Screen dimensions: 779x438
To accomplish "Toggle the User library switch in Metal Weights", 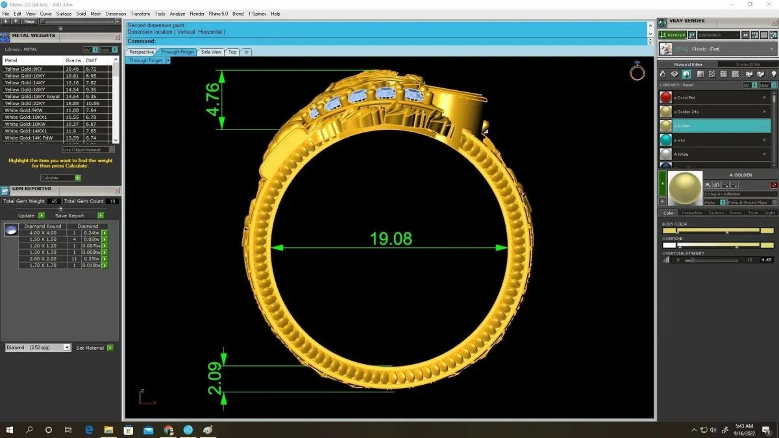I will point(108,49).
